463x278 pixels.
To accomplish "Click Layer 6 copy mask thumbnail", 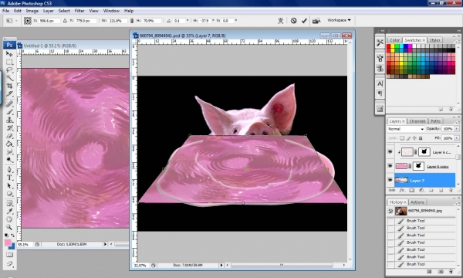I will coord(418,166).
